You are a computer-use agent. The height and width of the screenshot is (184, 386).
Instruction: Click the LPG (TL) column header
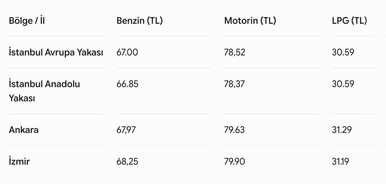tap(350, 21)
